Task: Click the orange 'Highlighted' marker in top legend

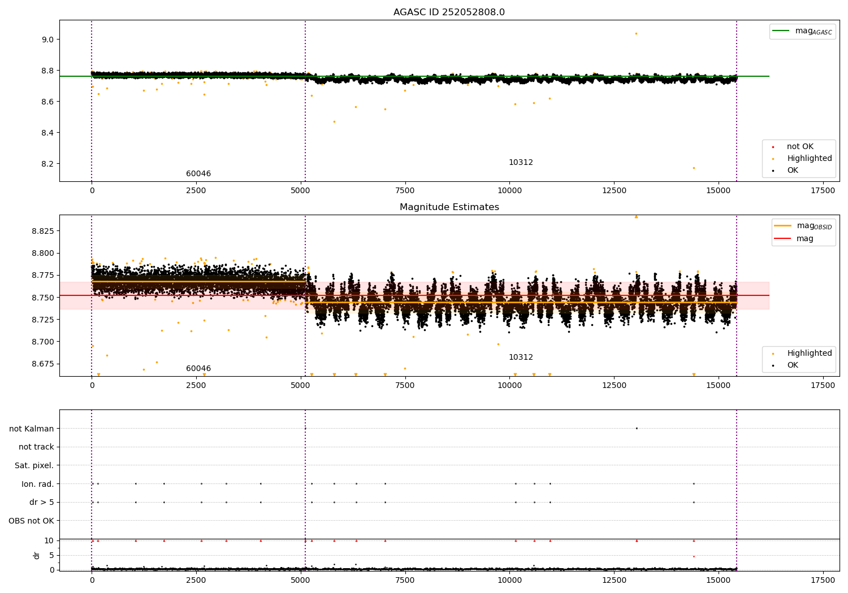Action: coord(773,159)
